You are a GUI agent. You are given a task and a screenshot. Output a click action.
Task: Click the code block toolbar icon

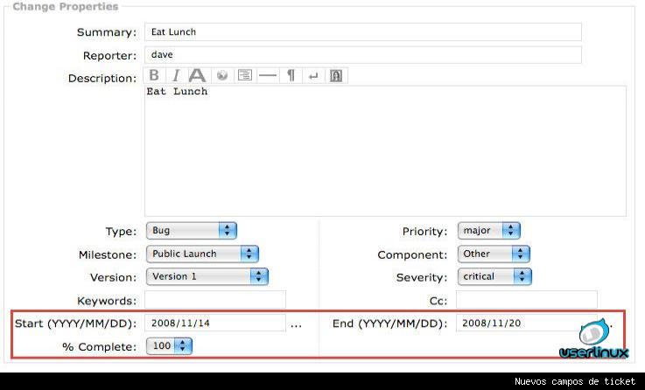tap(245, 76)
